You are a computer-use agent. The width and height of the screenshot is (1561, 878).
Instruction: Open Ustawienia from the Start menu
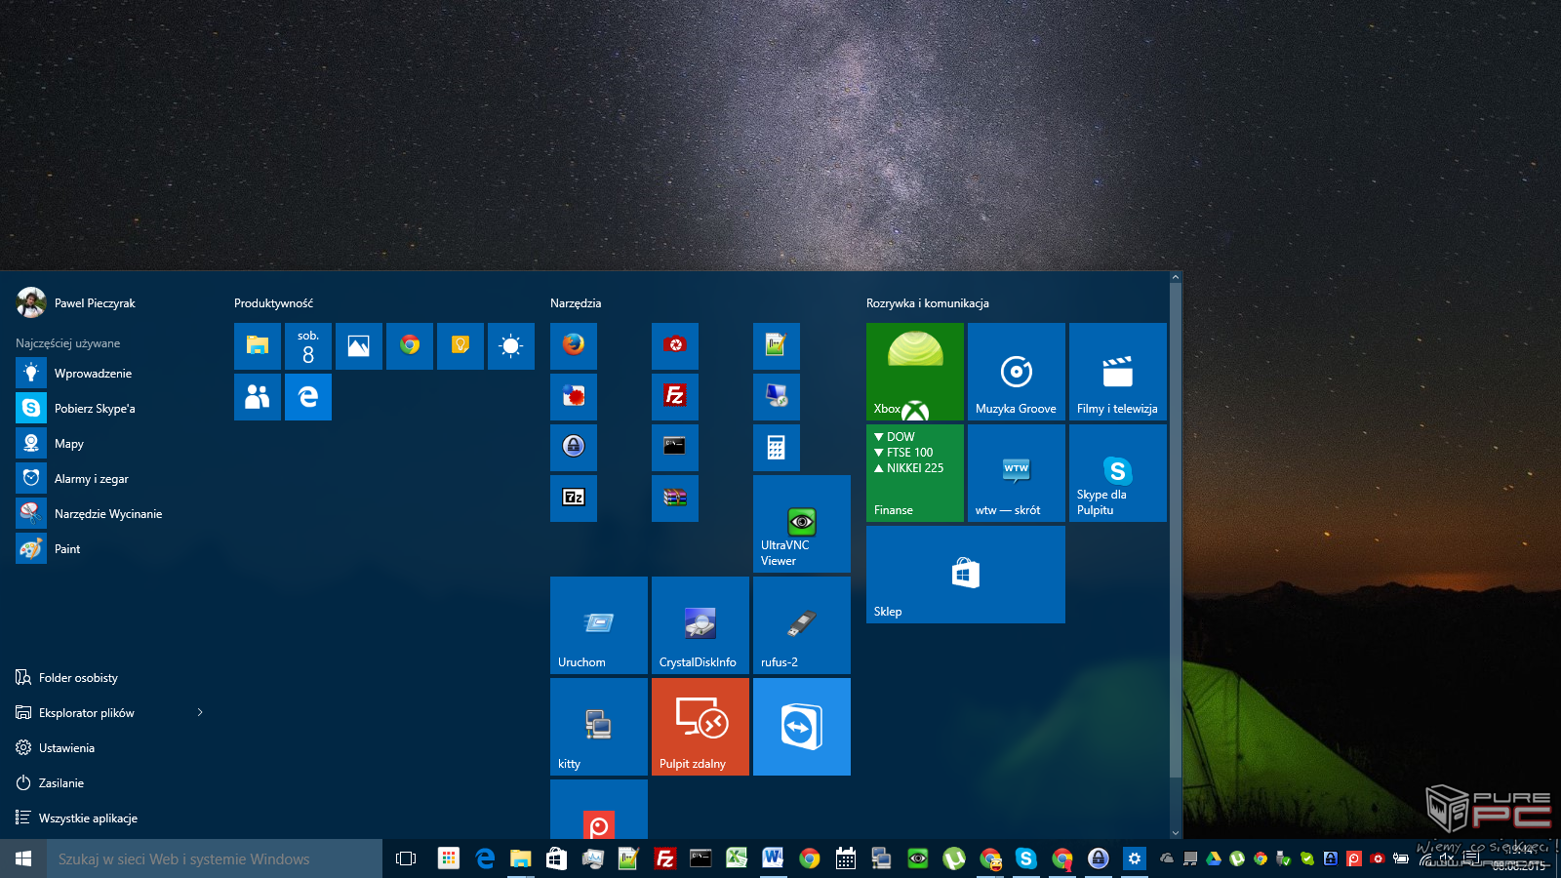(66, 747)
